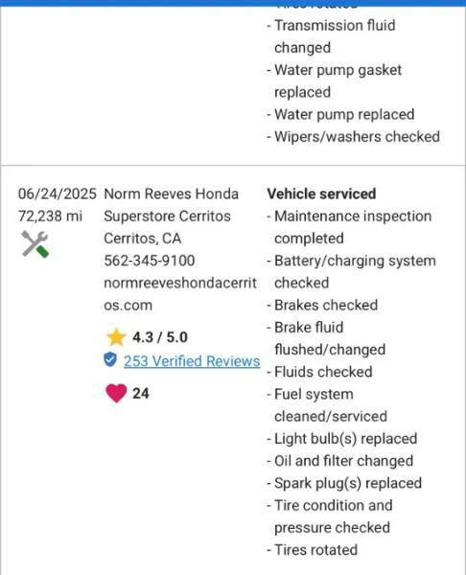Screen dimensions: 466x575
Task: Click the yellow star rating icon
Action: tap(116, 337)
